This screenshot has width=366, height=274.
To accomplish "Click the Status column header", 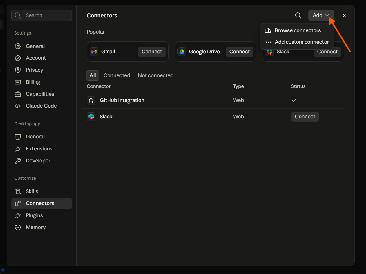I will 298,86.
